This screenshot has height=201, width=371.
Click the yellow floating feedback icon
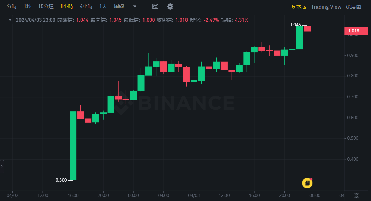pos(307,183)
